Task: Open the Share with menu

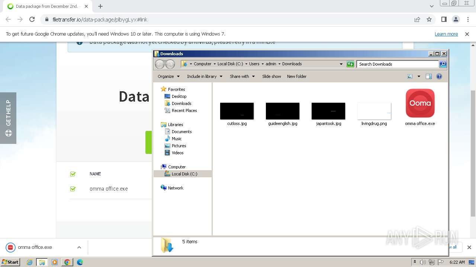Action: pyautogui.click(x=242, y=76)
